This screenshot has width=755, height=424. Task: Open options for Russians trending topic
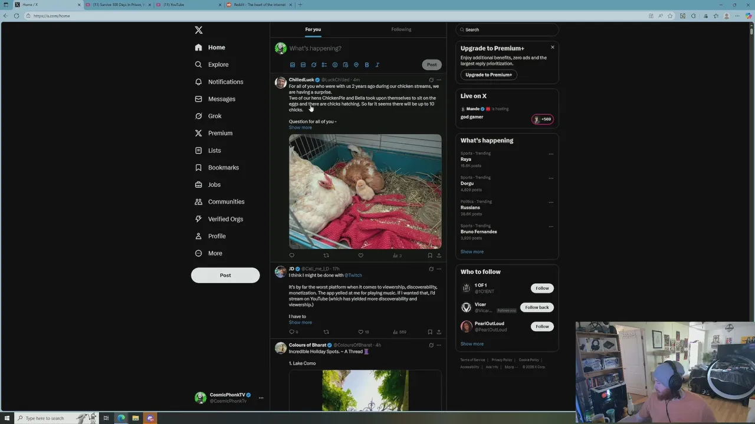[551, 203]
